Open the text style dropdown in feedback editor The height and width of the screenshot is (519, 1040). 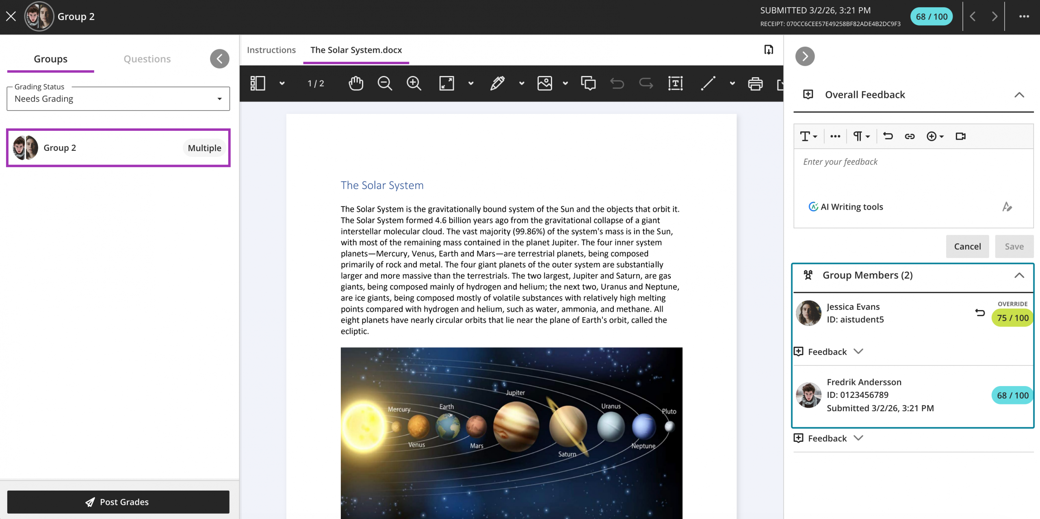point(808,136)
